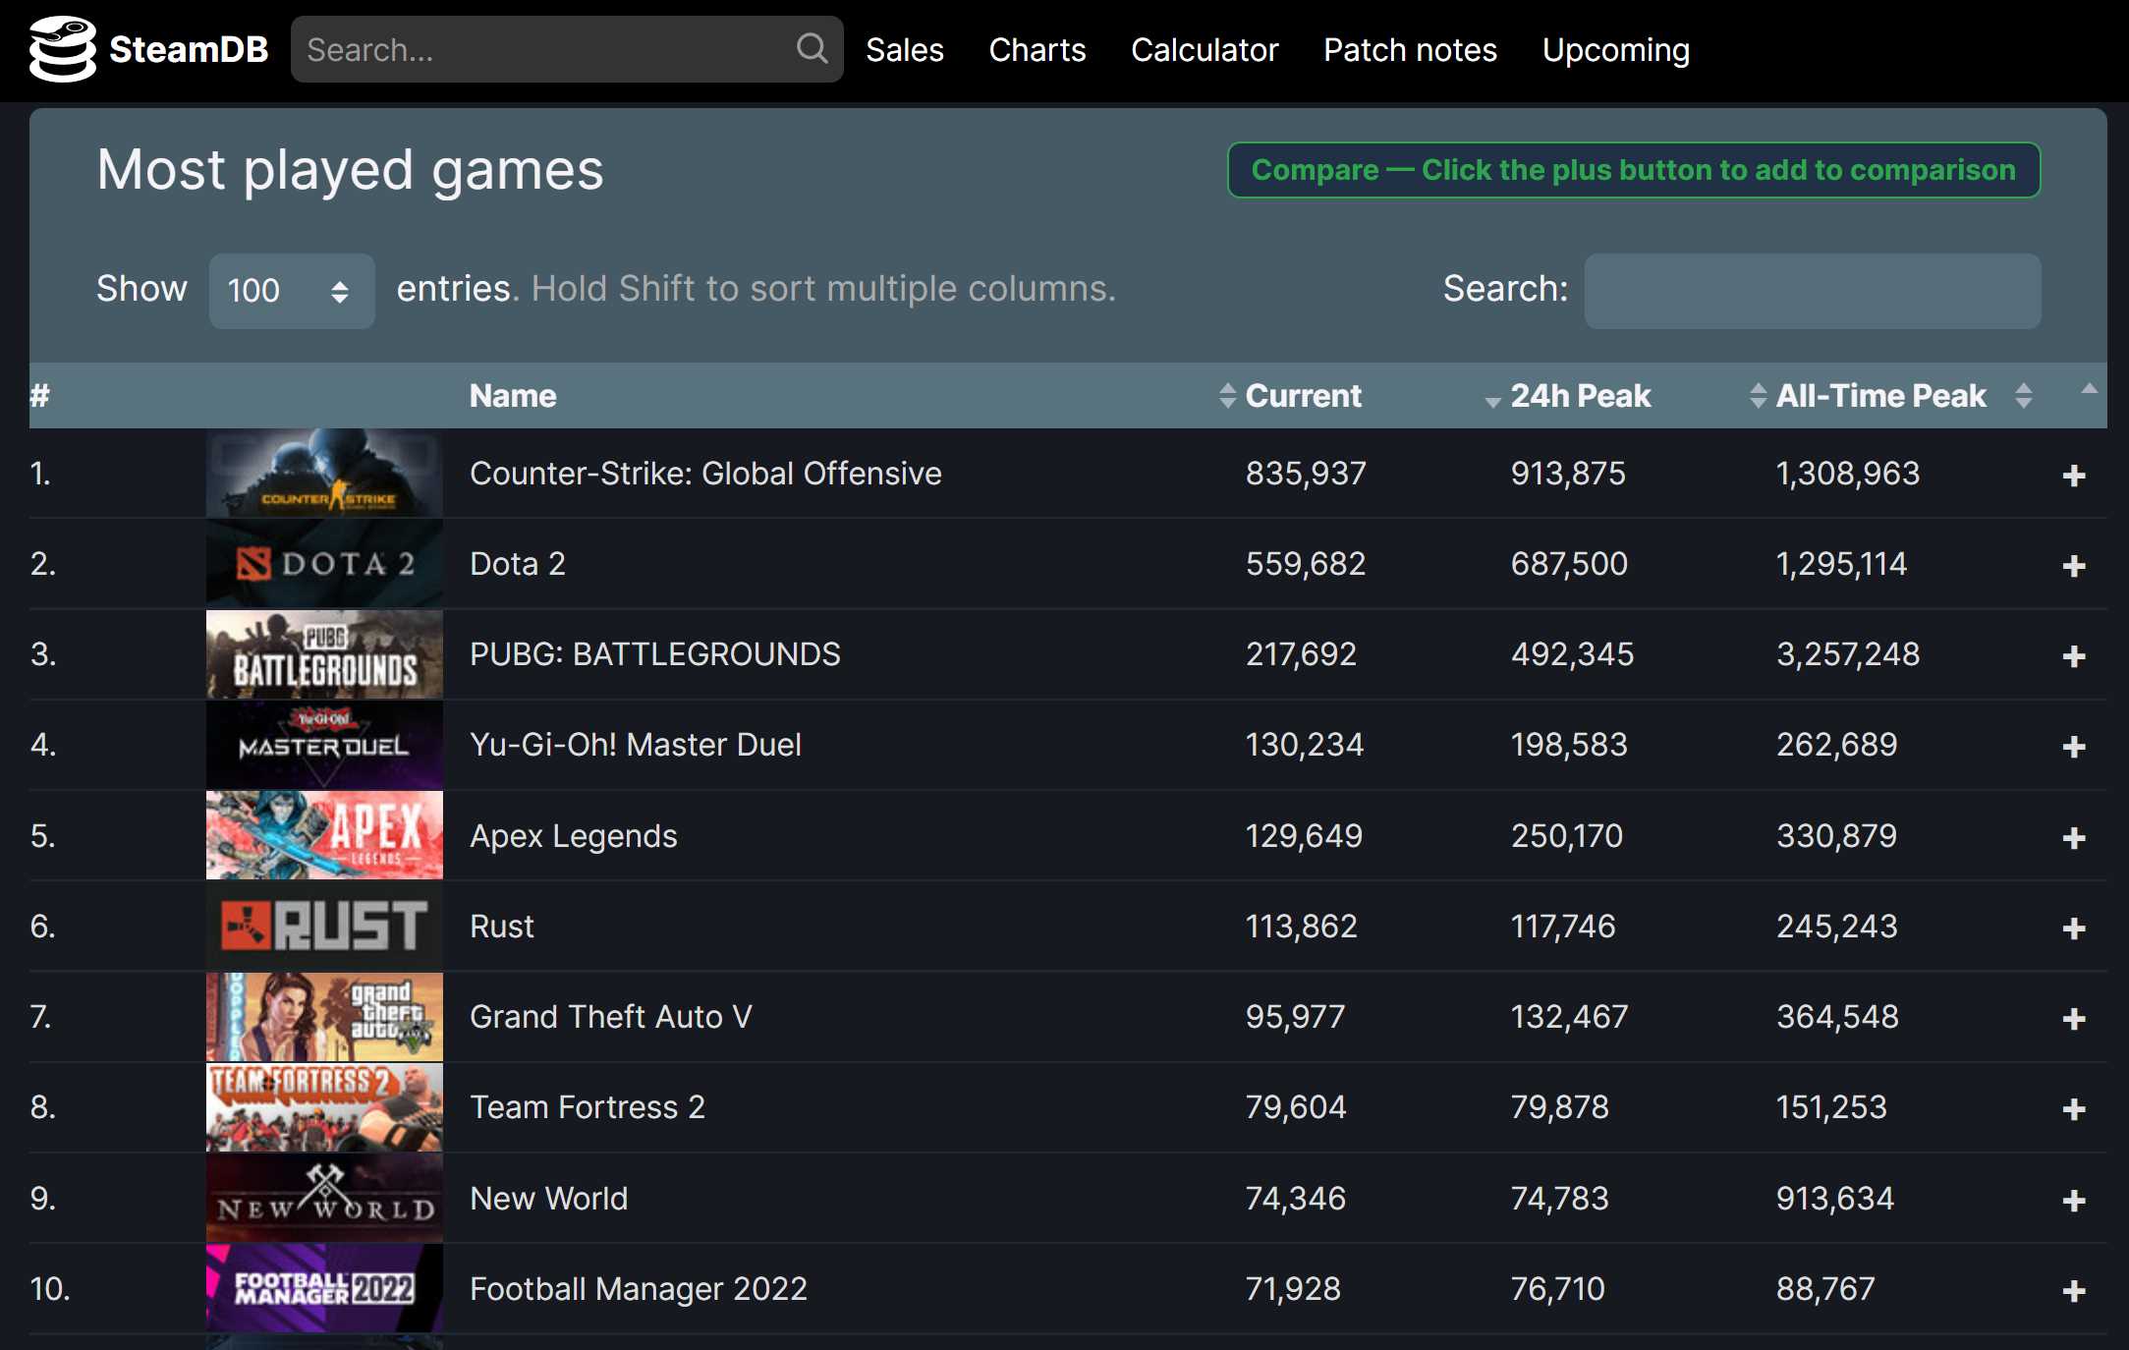This screenshot has width=2129, height=1350.
Task: Open the Sales menu
Action: pyautogui.click(x=904, y=50)
